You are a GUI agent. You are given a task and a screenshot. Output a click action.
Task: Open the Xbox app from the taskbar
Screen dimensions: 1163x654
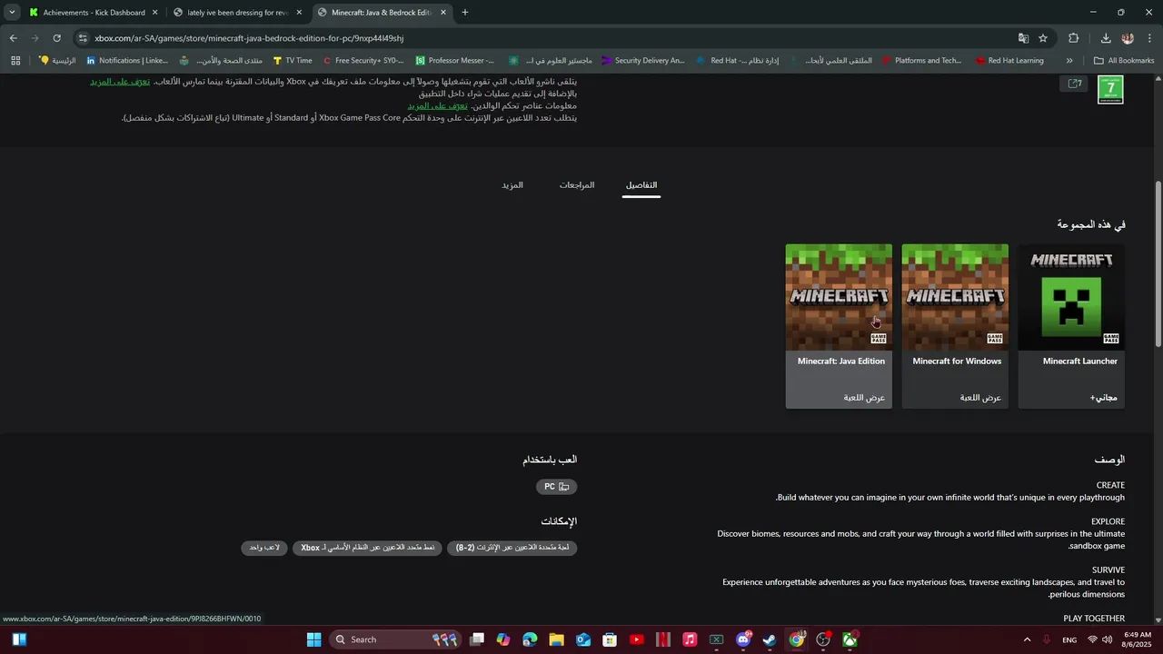pos(850,639)
